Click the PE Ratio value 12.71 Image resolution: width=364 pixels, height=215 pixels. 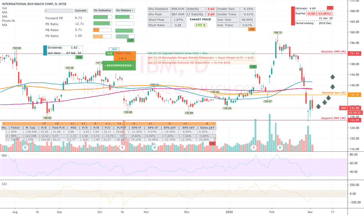coord(79,24)
